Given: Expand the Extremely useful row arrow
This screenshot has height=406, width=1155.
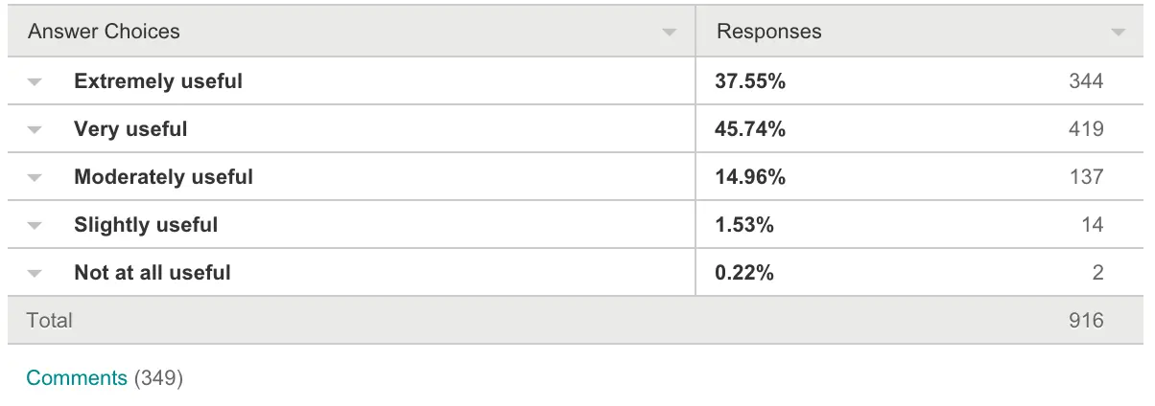Looking at the screenshot, I should coord(35,82).
